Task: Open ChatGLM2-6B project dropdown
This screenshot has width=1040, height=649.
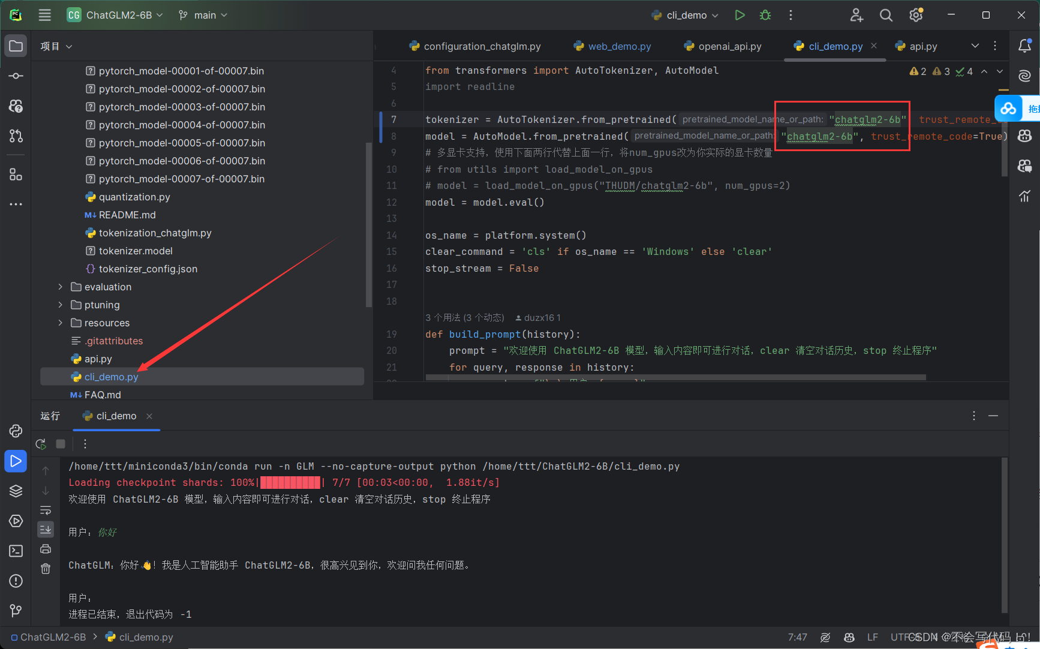Action: point(115,15)
